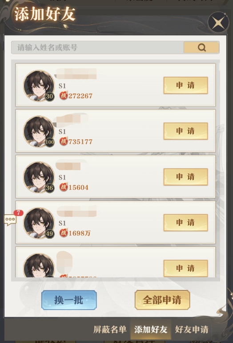Open avatar of level 100 player
The height and width of the screenshot is (343, 233).
[x=39, y=131]
